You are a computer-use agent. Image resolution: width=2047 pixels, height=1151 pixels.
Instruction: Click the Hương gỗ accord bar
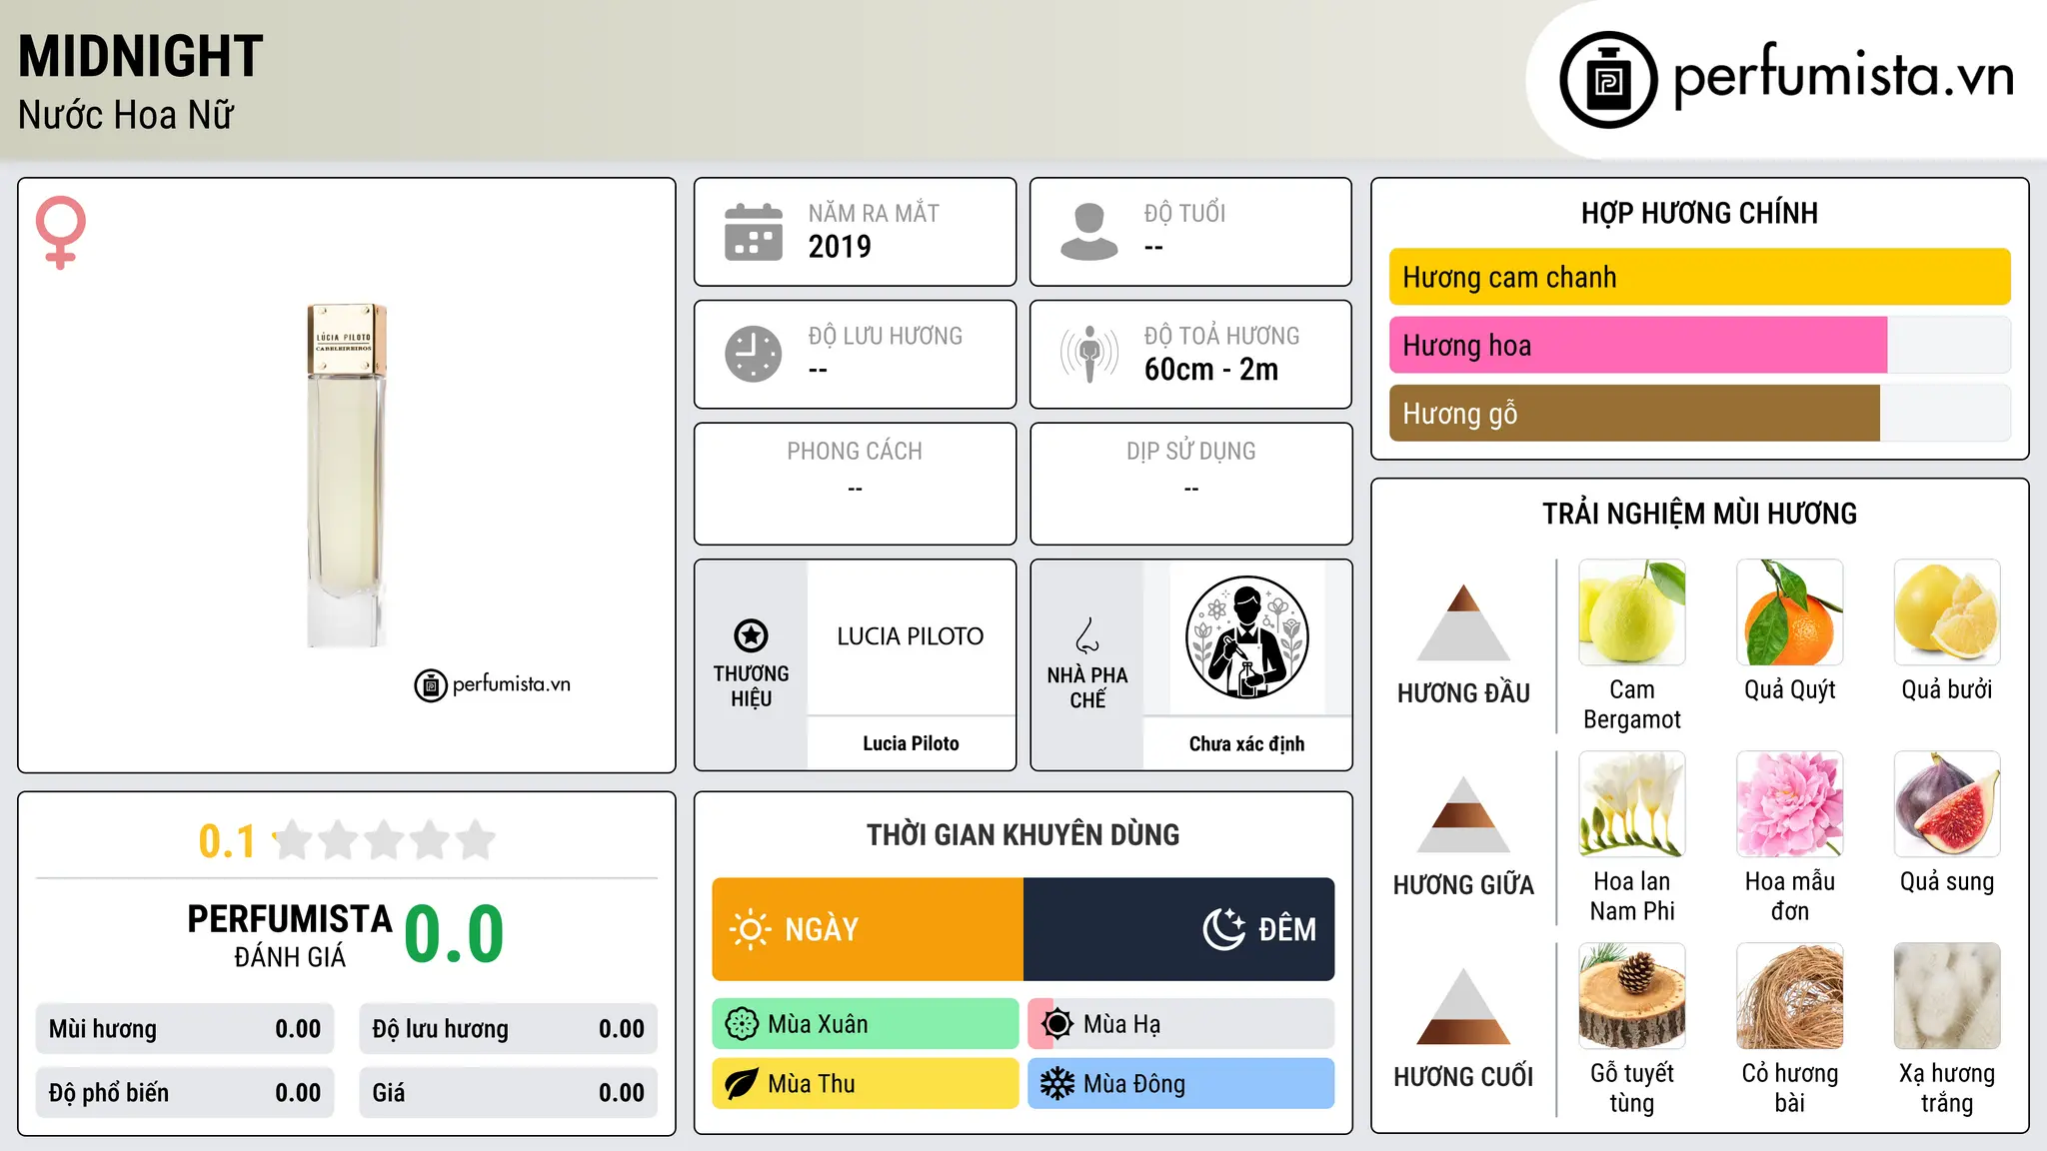click(1699, 413)
